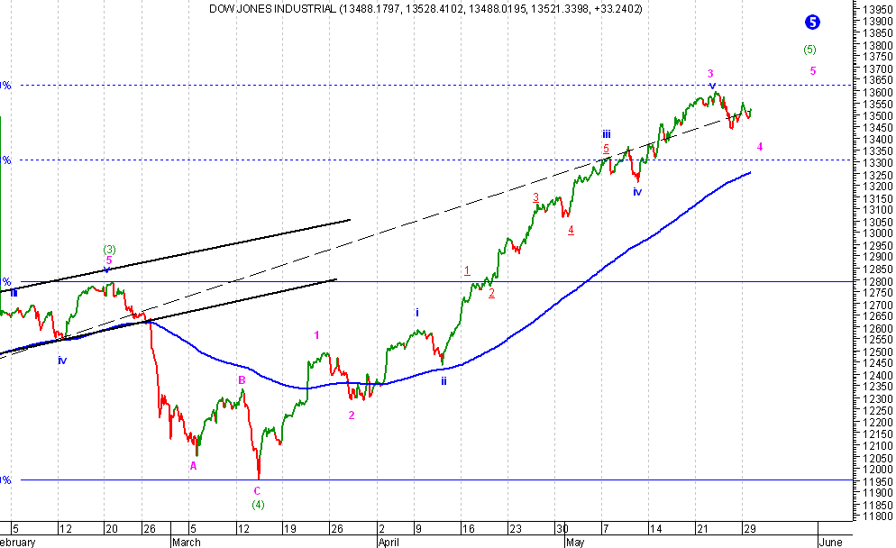Click the red underlined 2 wave label
The width and height of the screenshot is (896, 548).
click(x=491, y=293)
